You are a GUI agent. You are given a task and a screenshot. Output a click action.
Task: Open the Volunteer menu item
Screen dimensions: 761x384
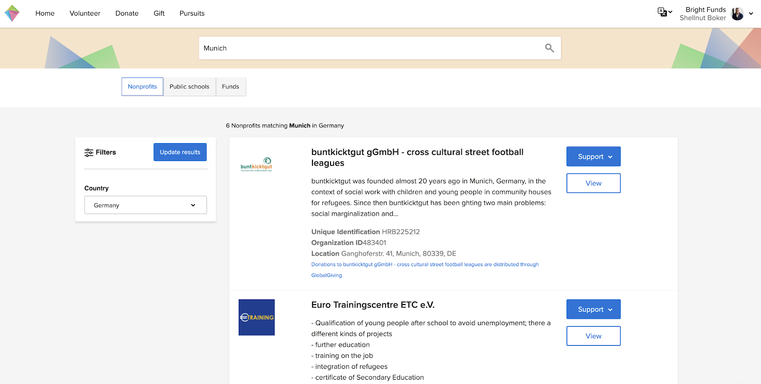85,13
